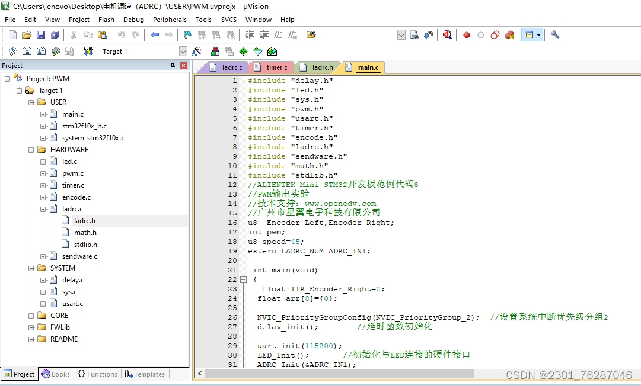Click the horizontal scrollbar left arrow
Viewport: 641px width, 386px height.
(x=200, y=374)
